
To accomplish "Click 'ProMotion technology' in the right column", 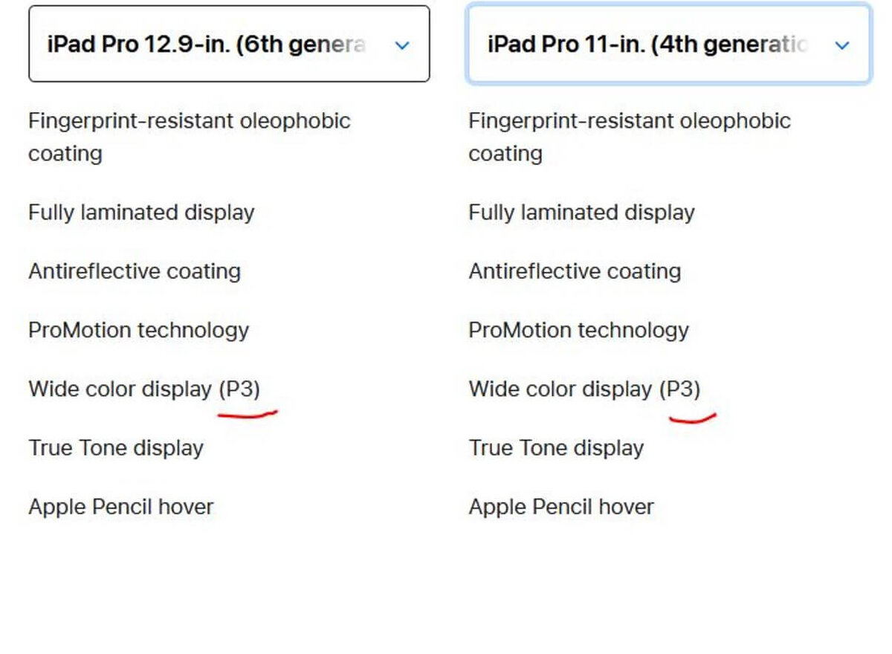I will pyautogui.click(x=578, y=330).
